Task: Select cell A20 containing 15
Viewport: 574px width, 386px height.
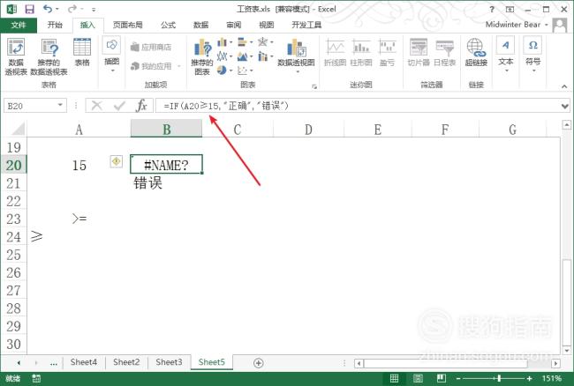Action: pos(79,165)
